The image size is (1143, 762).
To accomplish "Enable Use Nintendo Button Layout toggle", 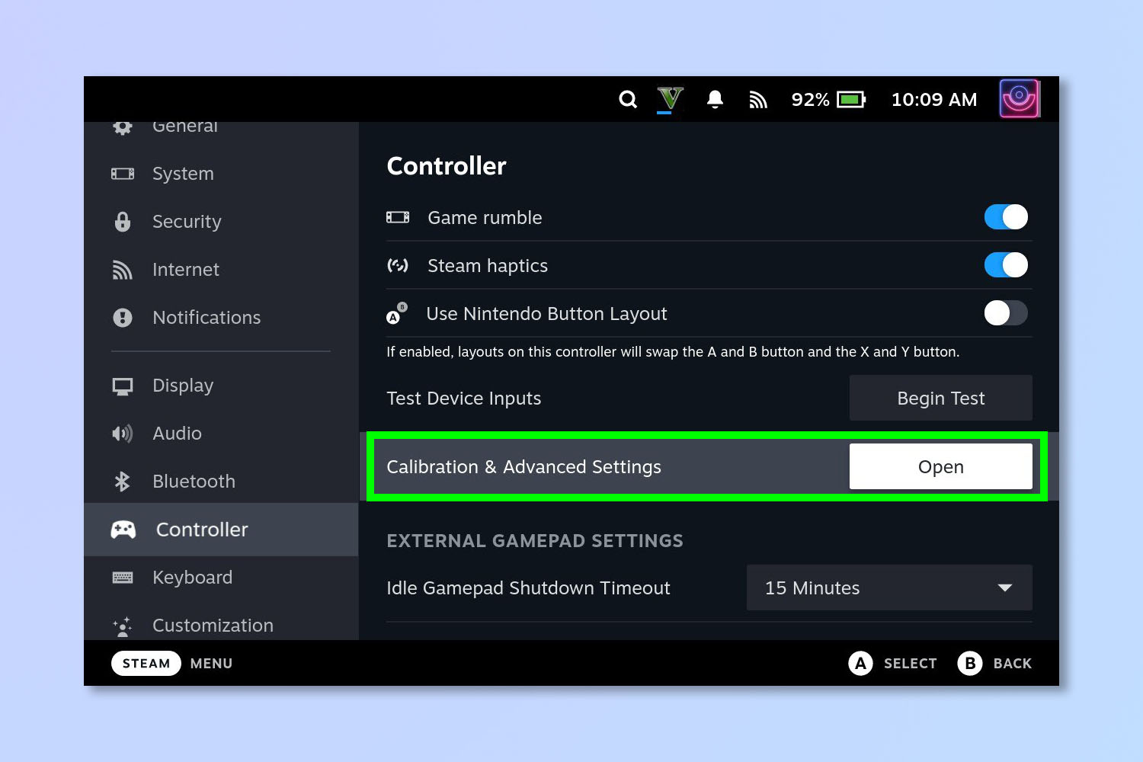I will point(1006,313).
